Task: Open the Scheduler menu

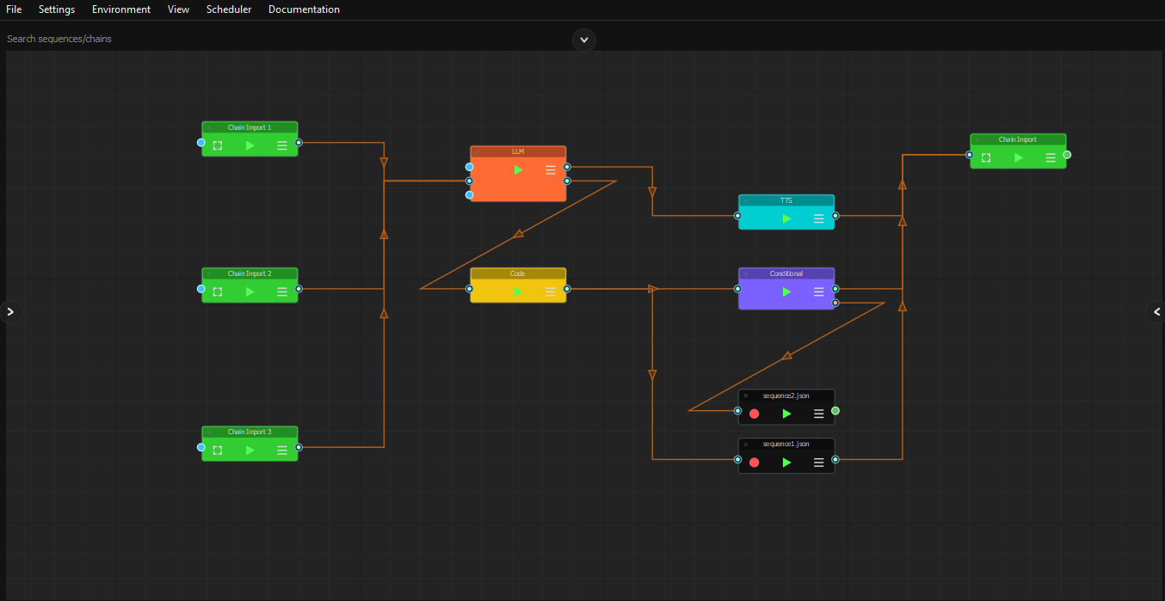Action: pos(228,9)
